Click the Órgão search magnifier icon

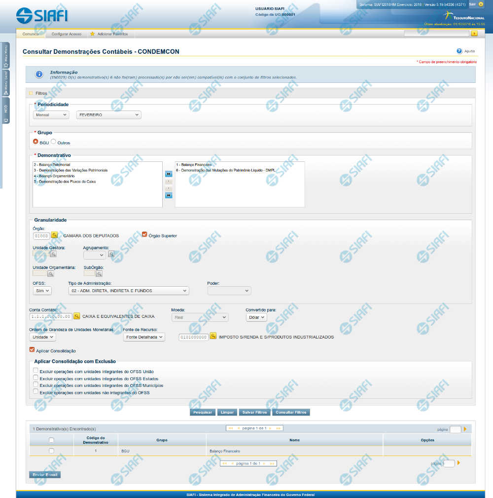pos(55,235)
